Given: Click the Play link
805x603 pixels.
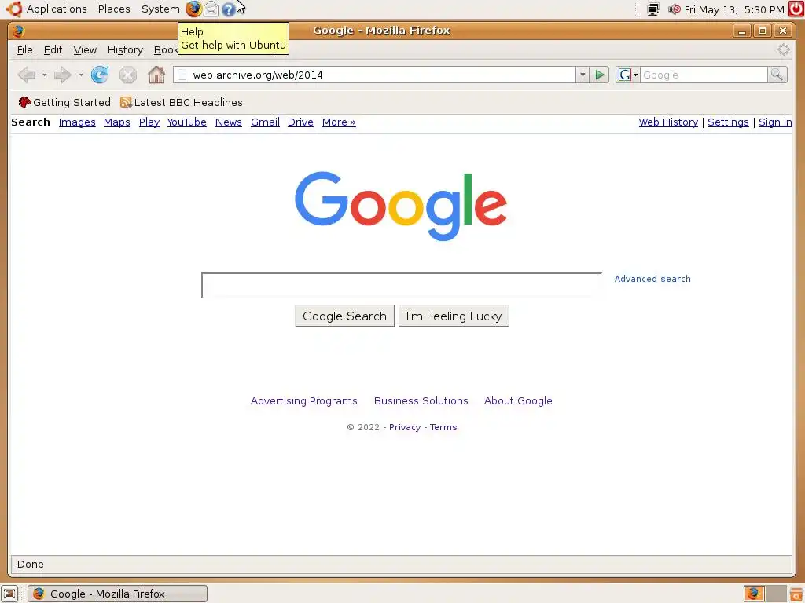Looking at the screenshot, I should click(149, 122).
